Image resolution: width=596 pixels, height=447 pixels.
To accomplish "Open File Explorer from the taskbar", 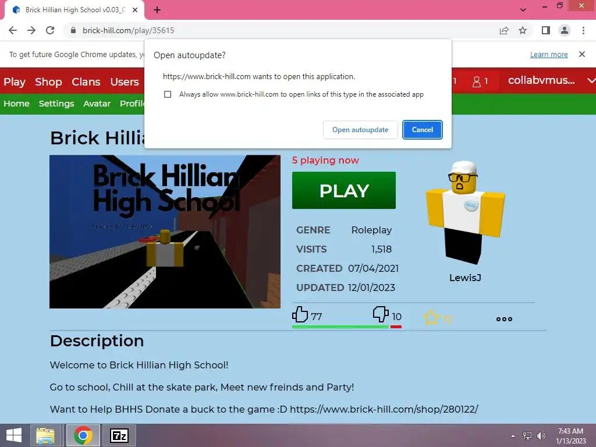I will [x=45, y=435].
